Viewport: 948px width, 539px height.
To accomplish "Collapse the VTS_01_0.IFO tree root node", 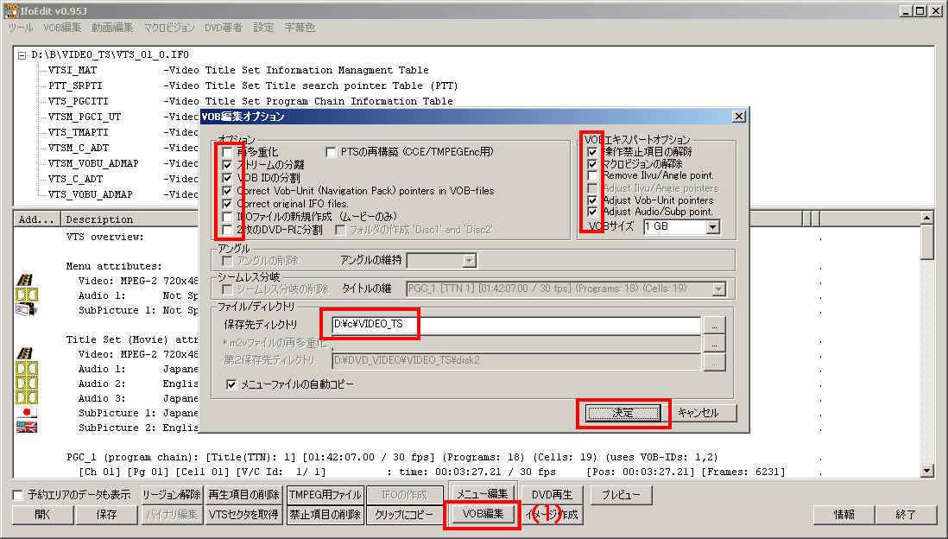I will [22, 55].
